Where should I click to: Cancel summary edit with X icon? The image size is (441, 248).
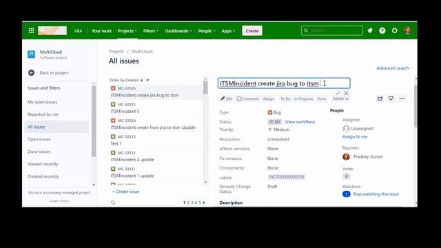coord(346,93)
